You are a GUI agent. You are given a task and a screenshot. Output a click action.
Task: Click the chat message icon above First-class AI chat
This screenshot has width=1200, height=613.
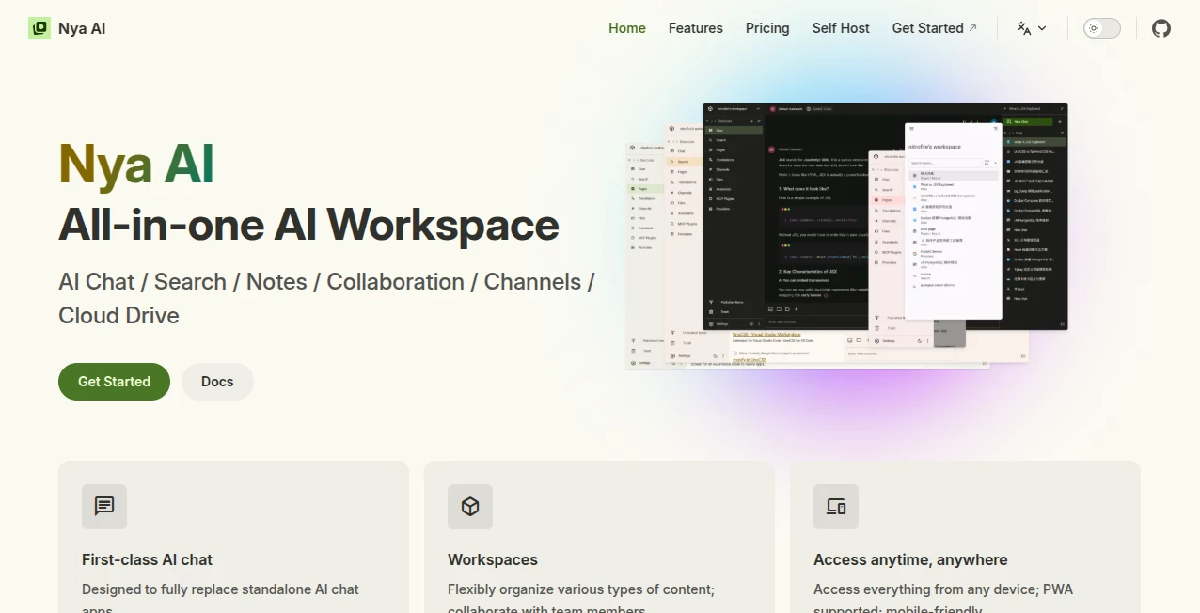click(x=104, y=507)
